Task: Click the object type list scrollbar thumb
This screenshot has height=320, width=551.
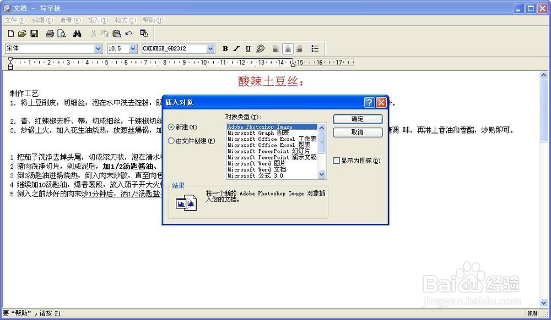Action: [x=322, y=143]
